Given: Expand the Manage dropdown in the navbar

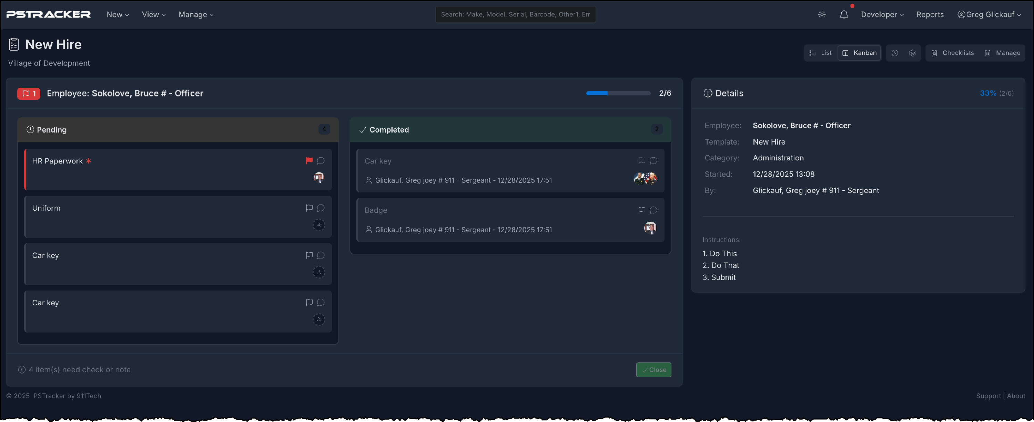Looking at the screenshot, I should (196, 14).
